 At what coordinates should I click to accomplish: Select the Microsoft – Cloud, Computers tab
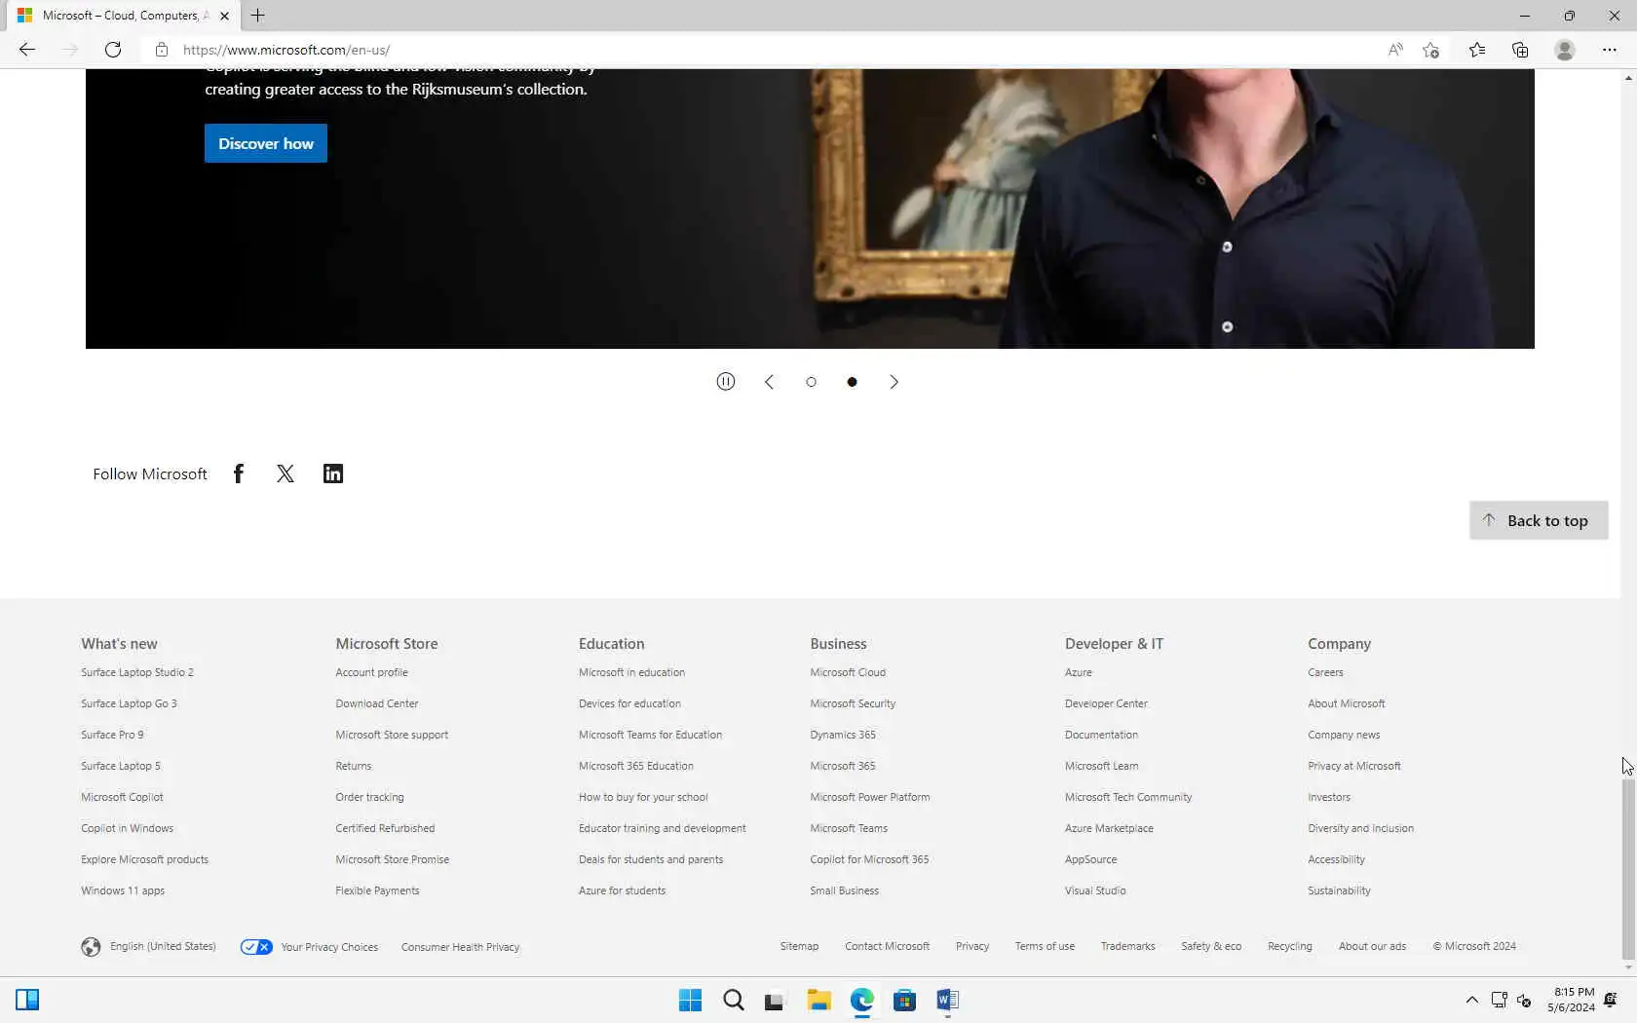pos(124,16)
